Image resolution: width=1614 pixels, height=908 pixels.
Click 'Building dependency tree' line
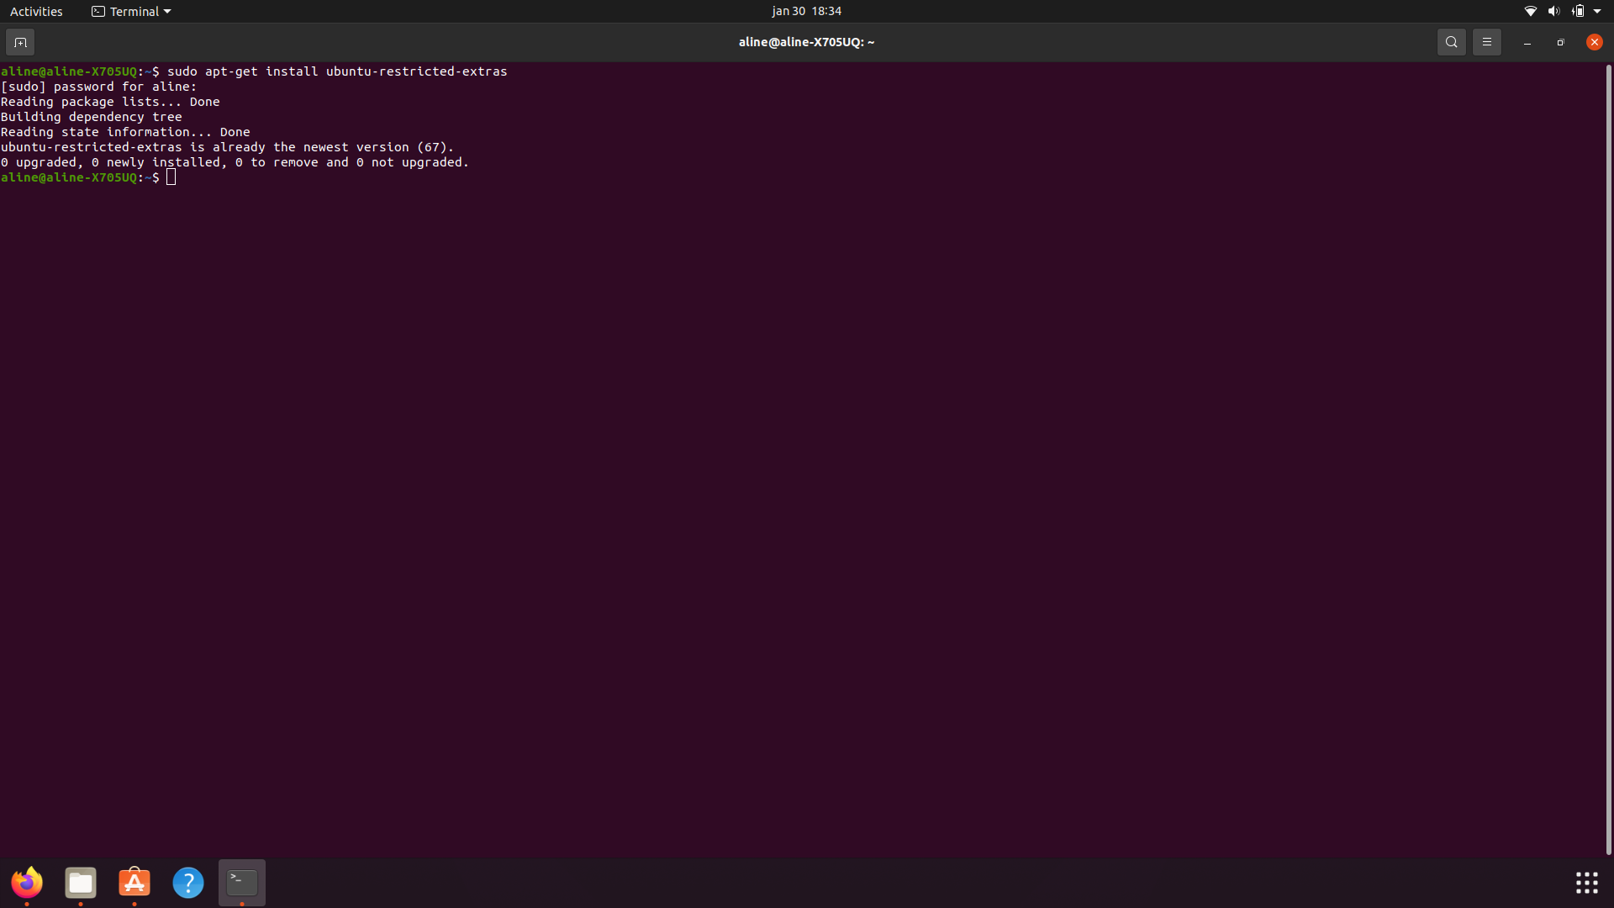pos(91,117)
